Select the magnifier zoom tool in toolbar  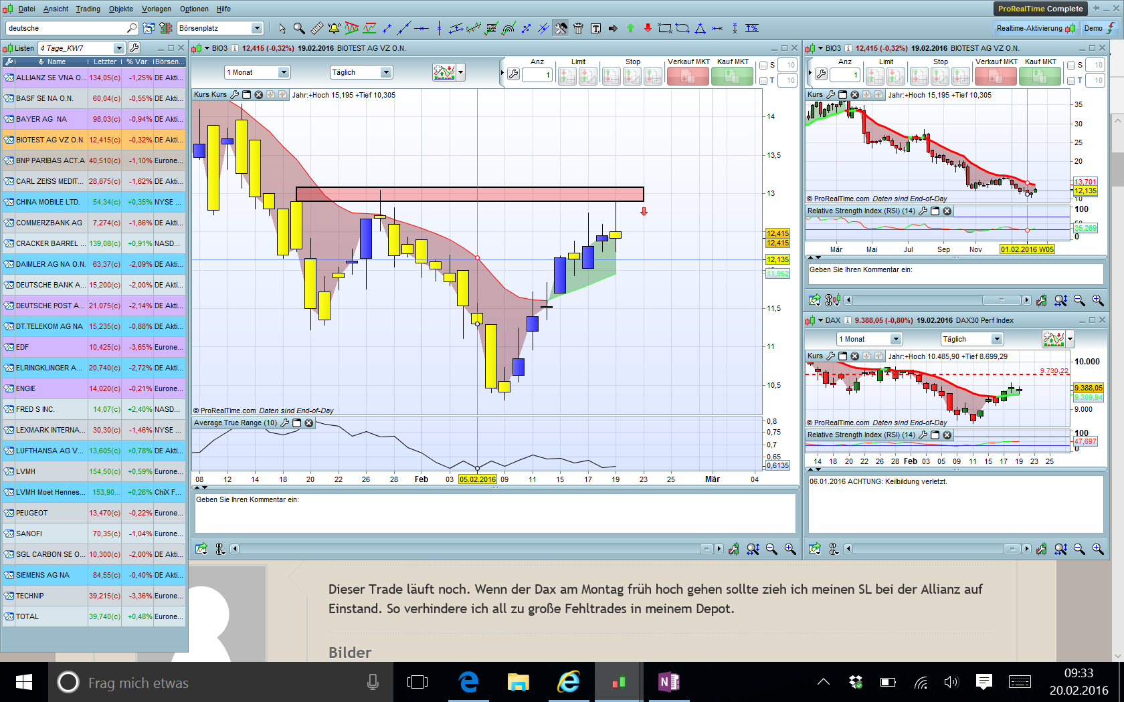(x=299, y=28)
